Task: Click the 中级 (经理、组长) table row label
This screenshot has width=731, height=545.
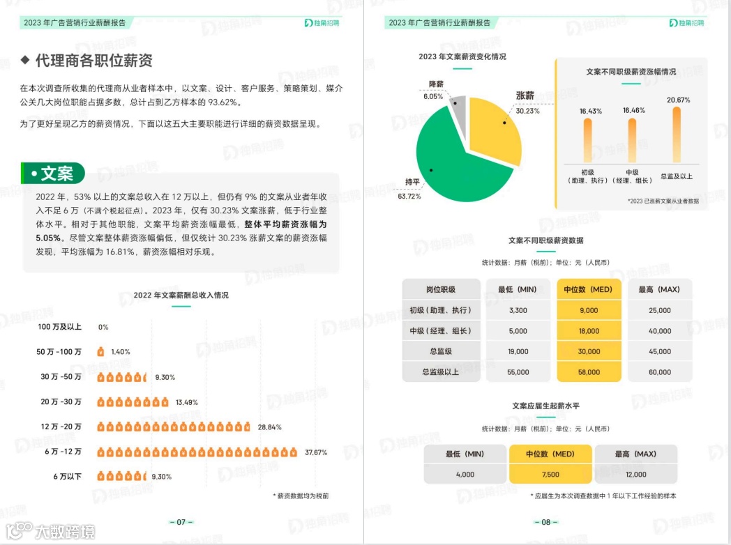Action: click(x=441, y=331)
